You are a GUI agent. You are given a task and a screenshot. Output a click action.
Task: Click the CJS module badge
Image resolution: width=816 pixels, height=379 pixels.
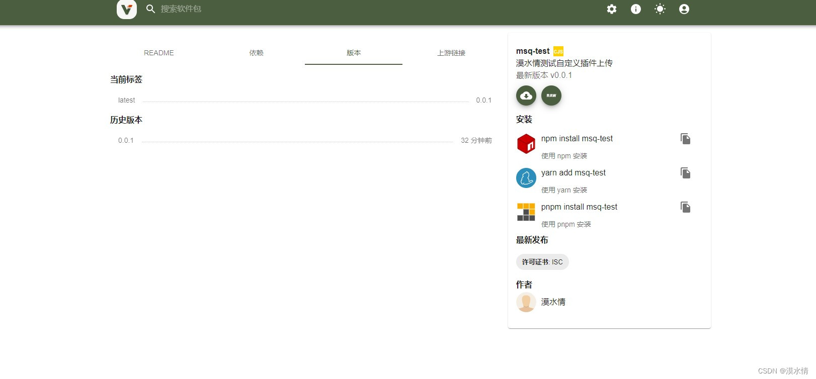(558, 51)
